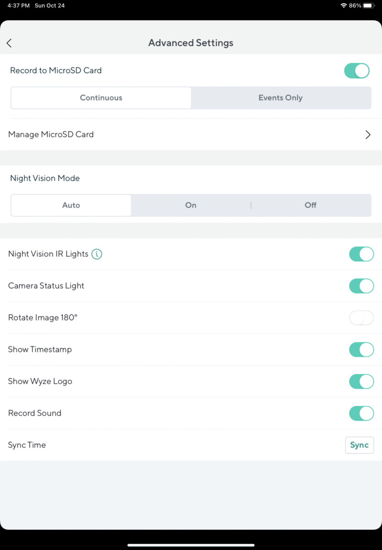The width and height of the screenshot is (382, 550).
Task: Select Events Only recording mode
Action: pyautogui.click(x=280, y=98)
